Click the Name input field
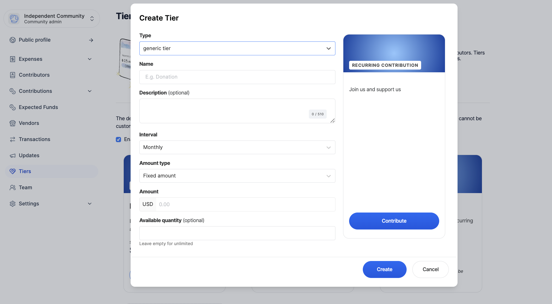Screen dimensions: 552x304 click(x=237, y=77)
